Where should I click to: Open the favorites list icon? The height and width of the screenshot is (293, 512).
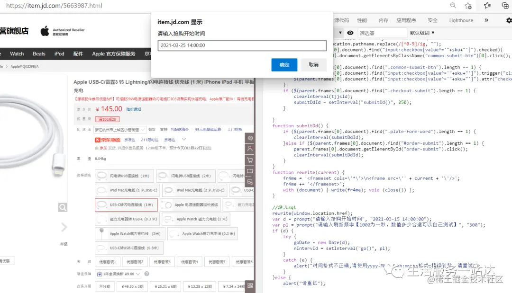tap(487, 6)
